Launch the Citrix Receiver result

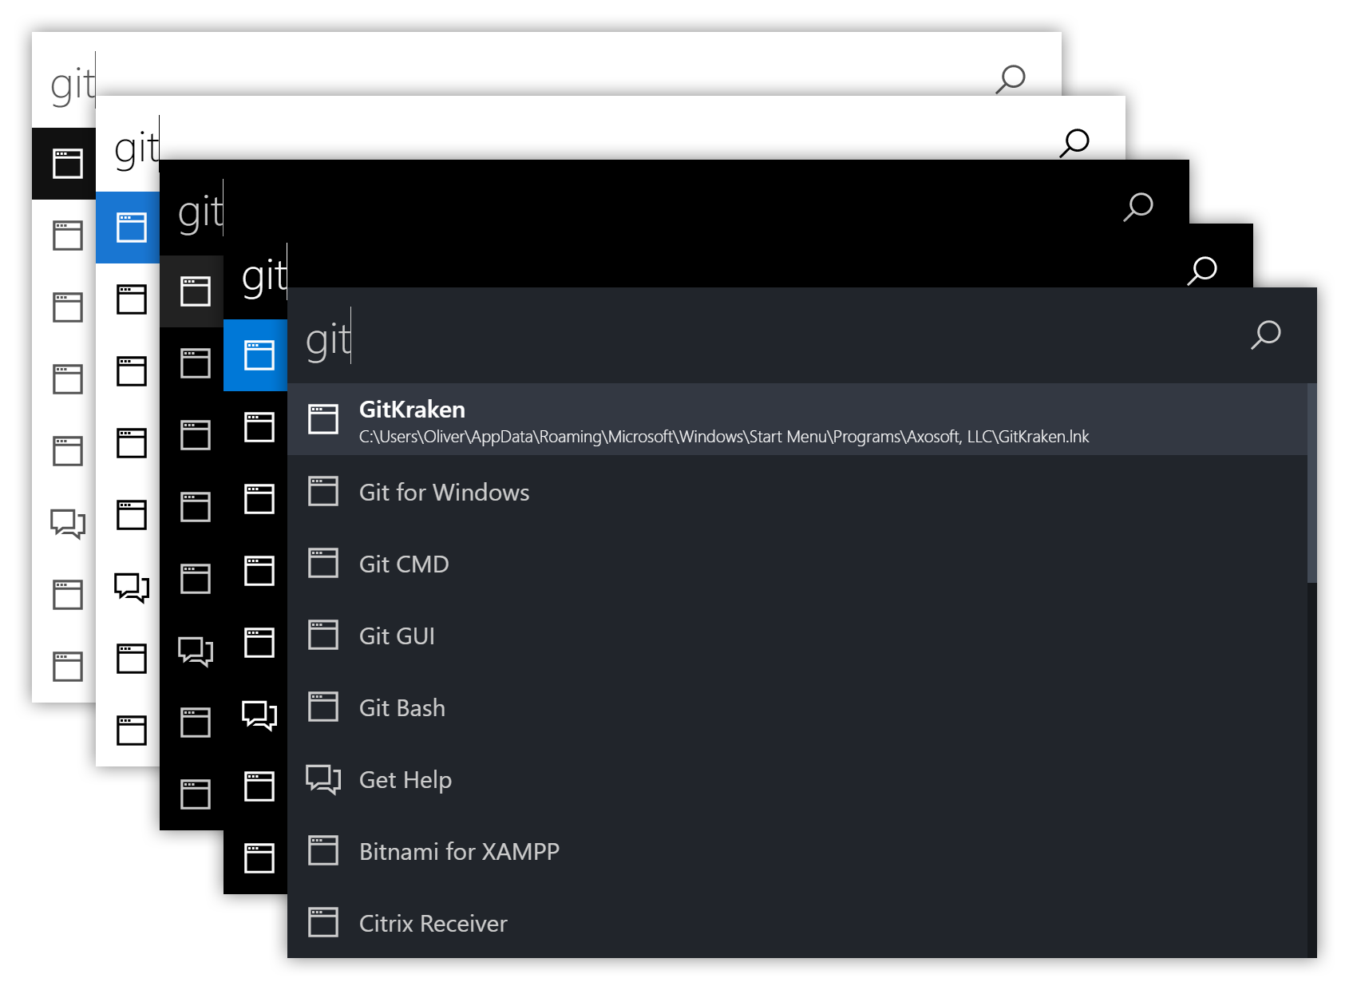pos(797,922)
